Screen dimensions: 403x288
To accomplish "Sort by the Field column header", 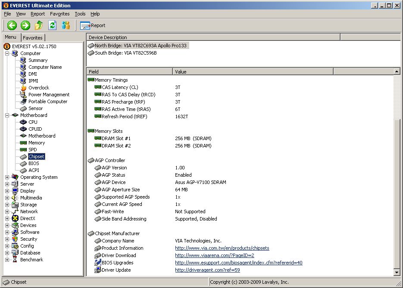I will click(130, 72).
